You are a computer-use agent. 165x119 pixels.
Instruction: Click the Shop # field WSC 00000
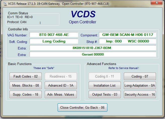tap(128, 41)
